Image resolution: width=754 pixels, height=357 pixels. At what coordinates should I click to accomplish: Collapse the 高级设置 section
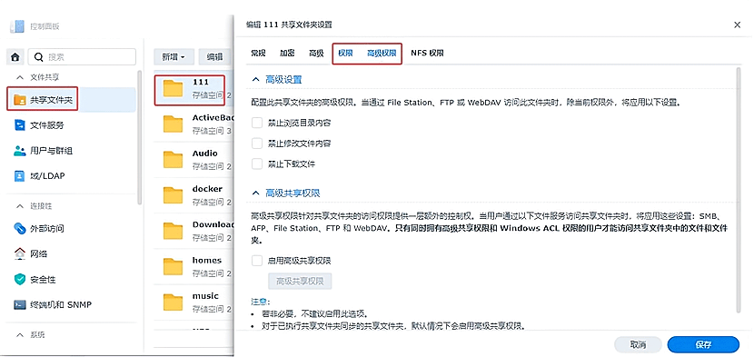(256, 79)
